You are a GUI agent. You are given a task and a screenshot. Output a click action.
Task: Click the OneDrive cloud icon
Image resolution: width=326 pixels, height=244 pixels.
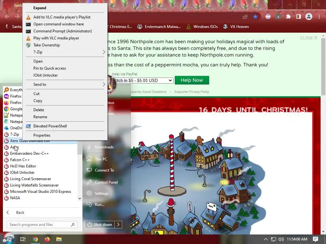tap(6, 128)
